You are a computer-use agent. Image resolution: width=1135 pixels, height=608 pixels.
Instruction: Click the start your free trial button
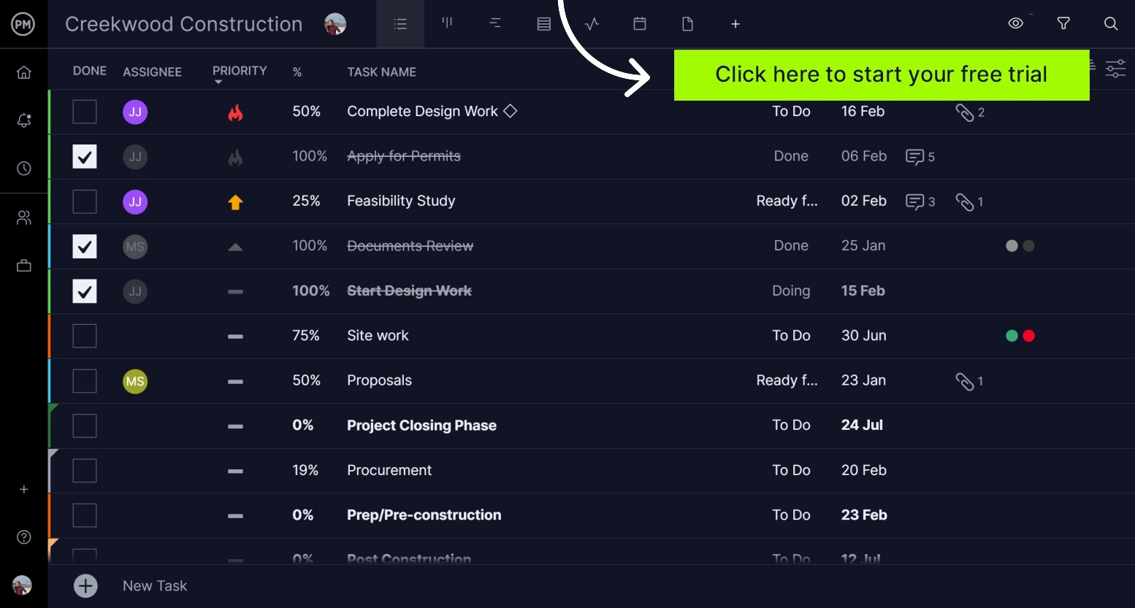881,74
